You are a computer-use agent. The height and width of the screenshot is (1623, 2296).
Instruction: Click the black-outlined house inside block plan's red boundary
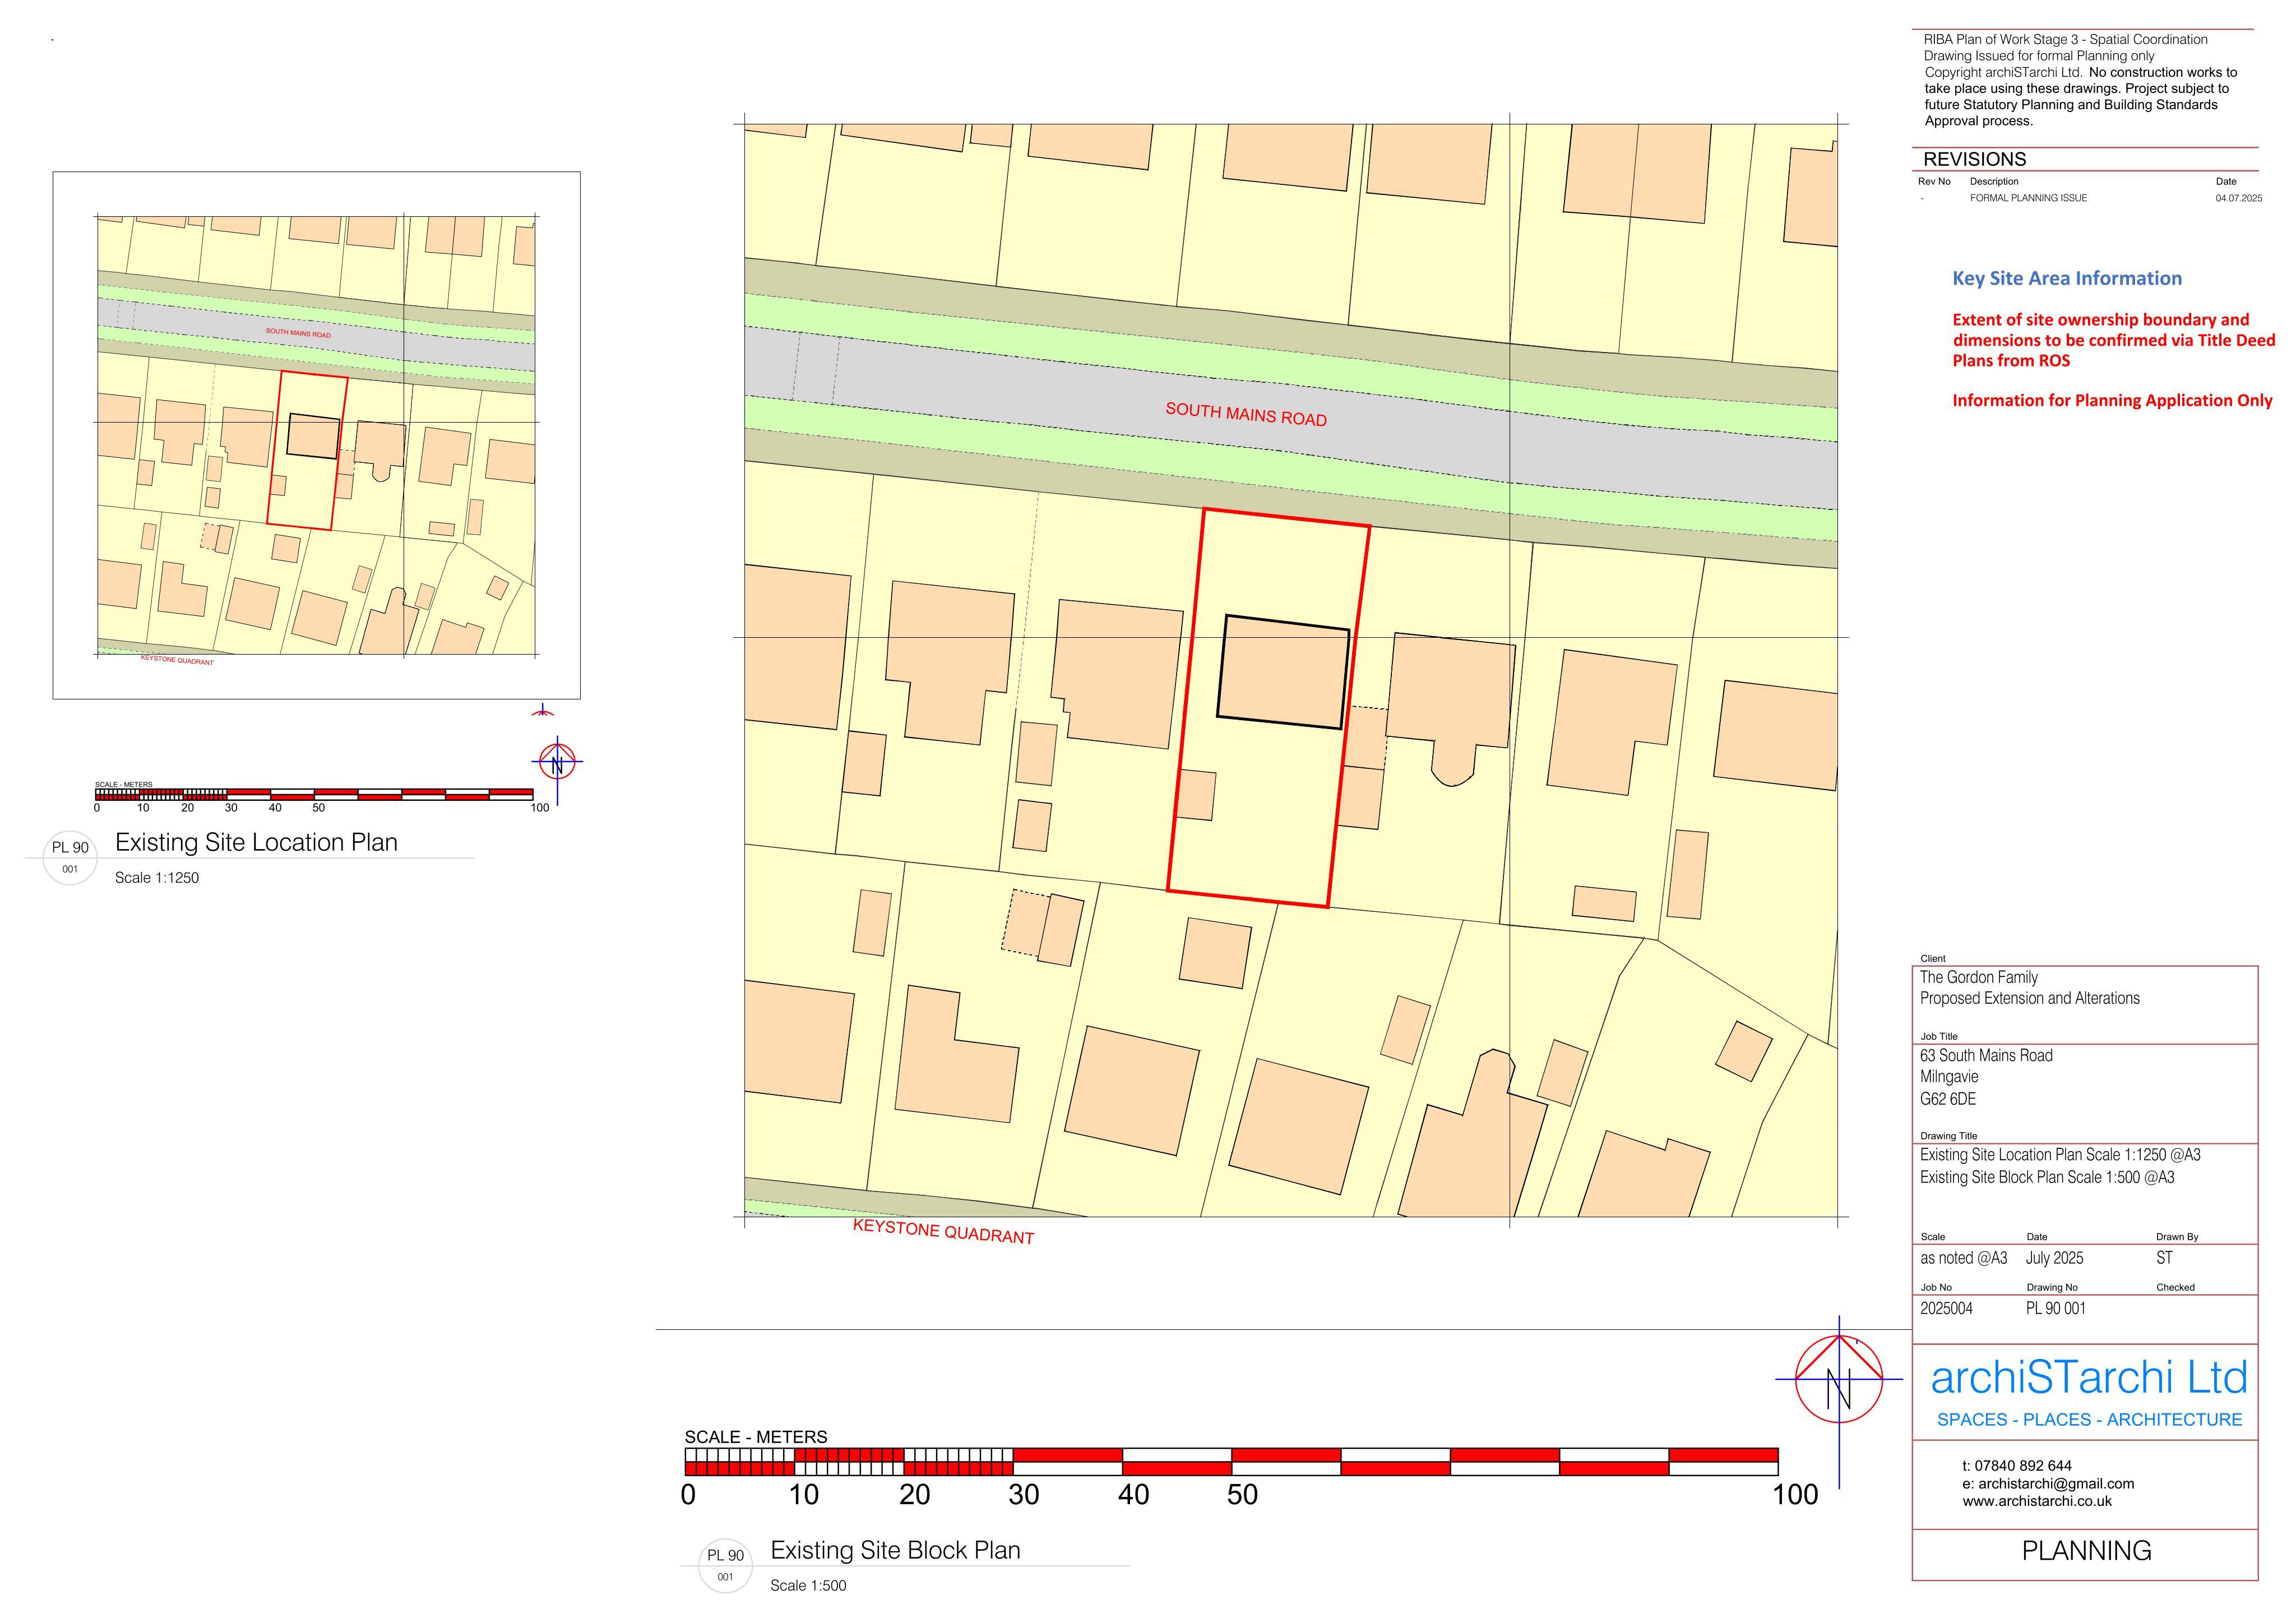[1283, 672]
